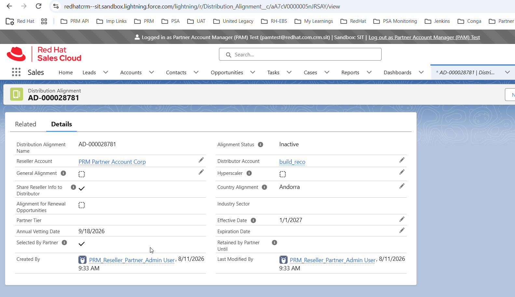Show help for Alignment Status

[x=261, y=145]
